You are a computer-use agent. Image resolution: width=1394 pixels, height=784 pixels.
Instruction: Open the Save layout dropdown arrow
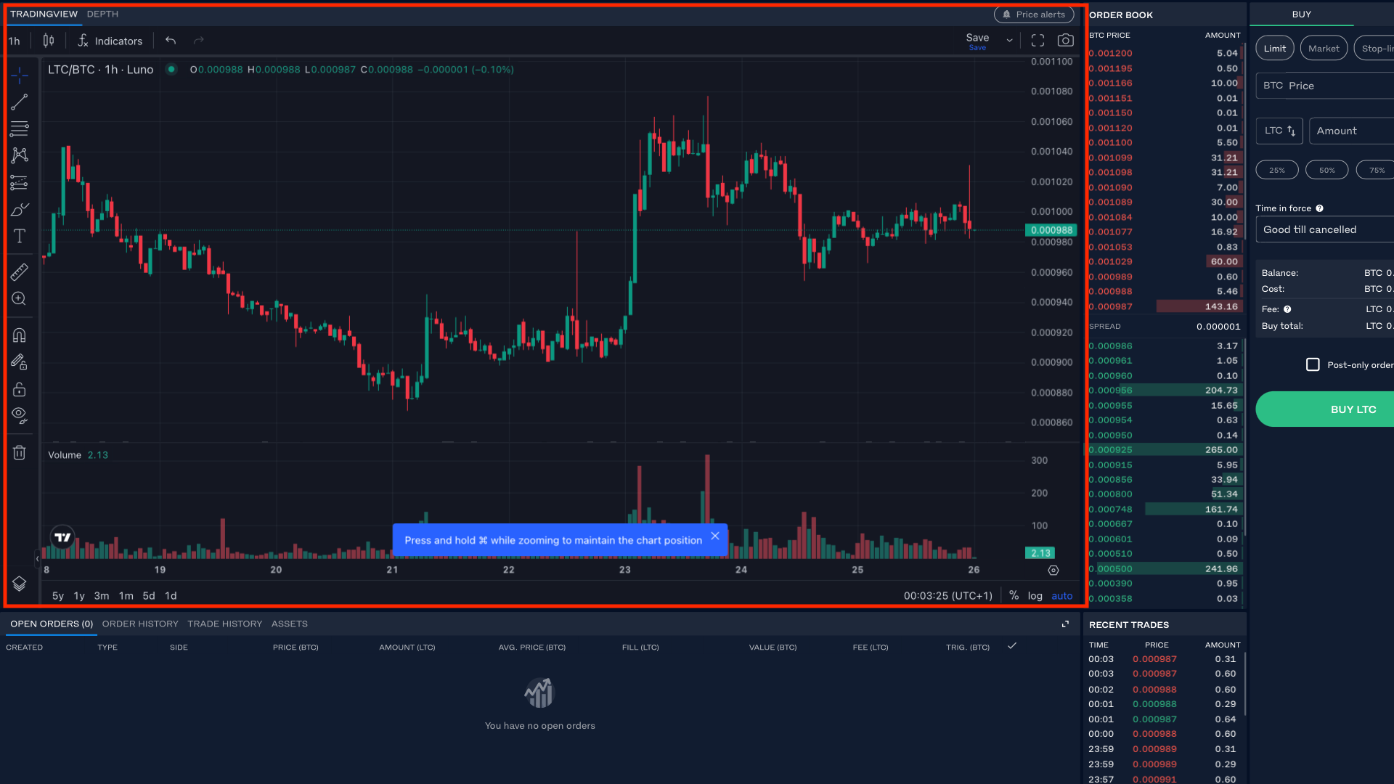(1009, 41)
